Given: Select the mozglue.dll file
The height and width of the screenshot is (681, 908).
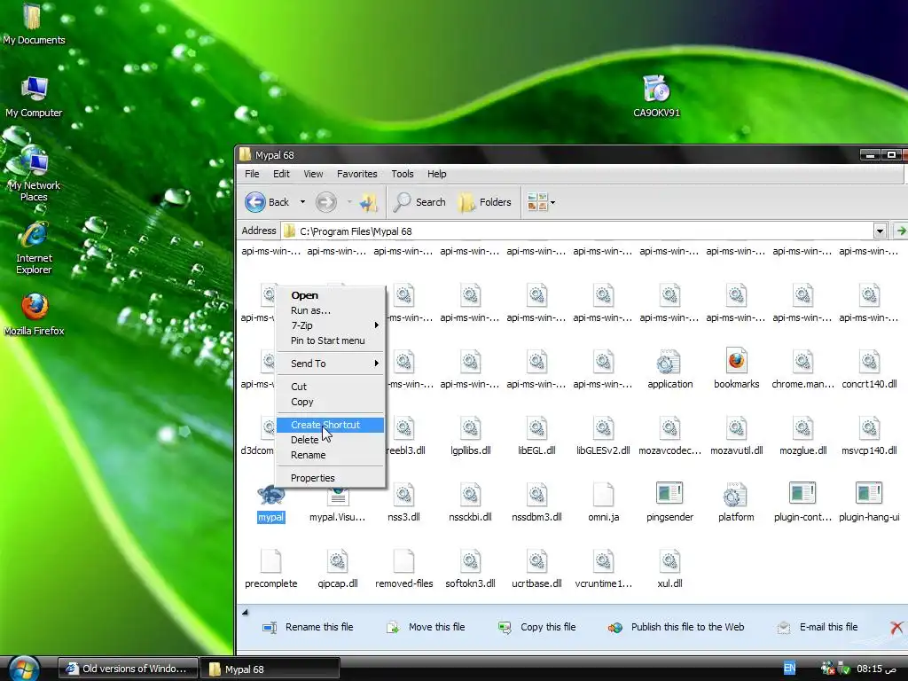Looking at the screenshot, I should tap(802, 436).
